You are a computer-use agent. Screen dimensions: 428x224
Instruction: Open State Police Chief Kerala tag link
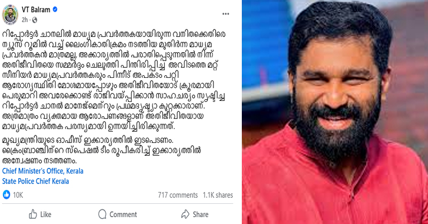pos(35,181)
